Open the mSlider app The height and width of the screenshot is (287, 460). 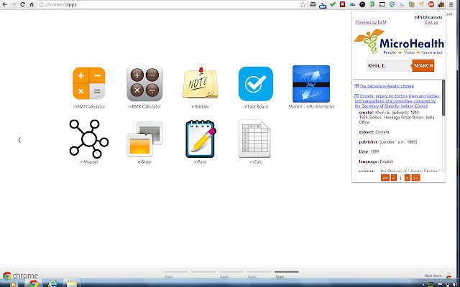coord(144,138)
